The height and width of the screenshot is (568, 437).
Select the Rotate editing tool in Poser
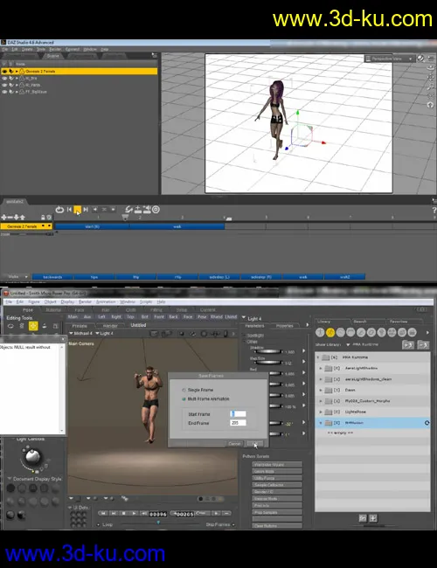coord(10,326)
